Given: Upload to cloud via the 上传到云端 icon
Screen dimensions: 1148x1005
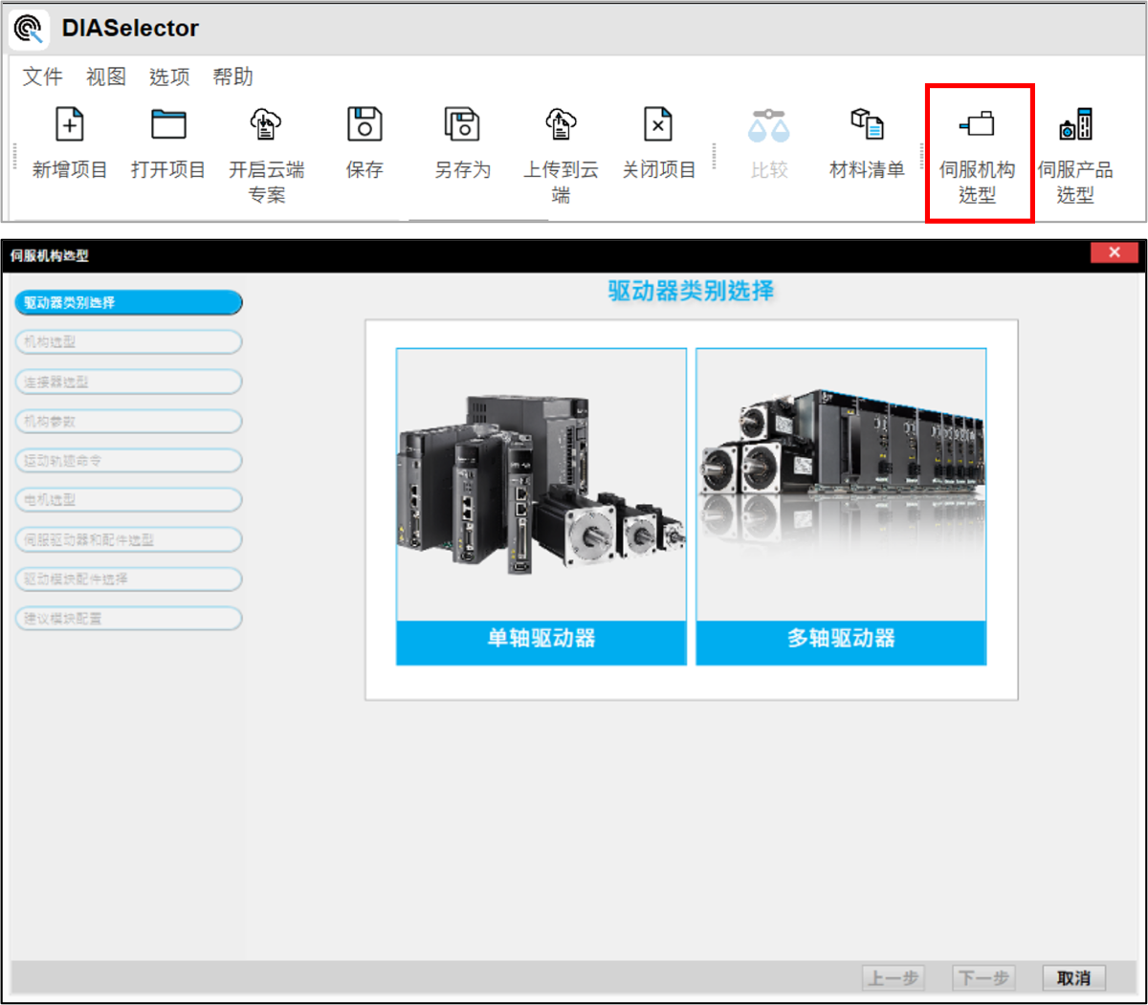Looking at the screenshot, I should [561, 125].
